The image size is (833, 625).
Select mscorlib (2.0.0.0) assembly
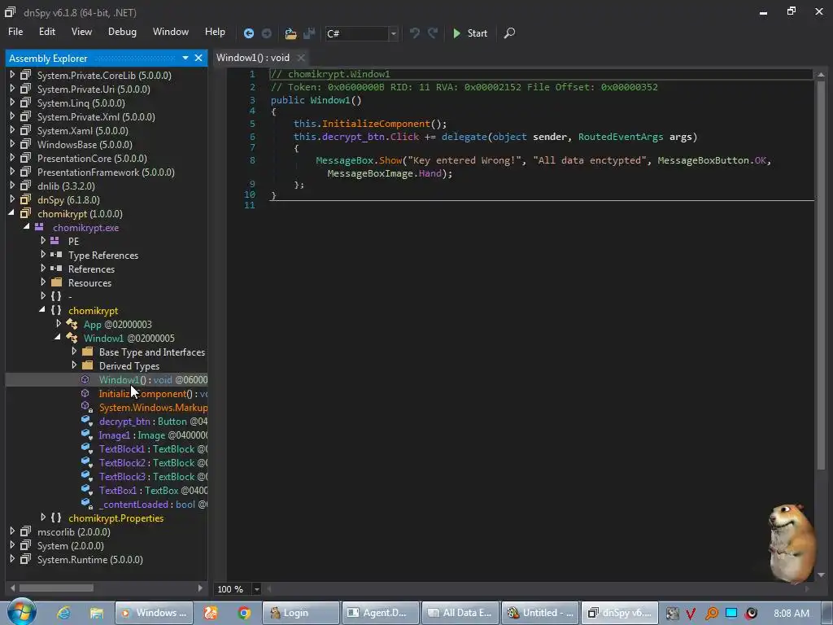point(74,532)
